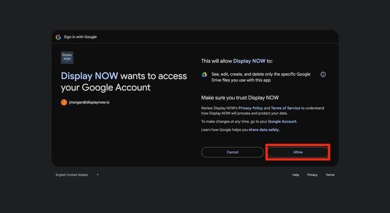
Task: Click the Google Drive icon
Action: pyautogui.click(x=204, y=74)
